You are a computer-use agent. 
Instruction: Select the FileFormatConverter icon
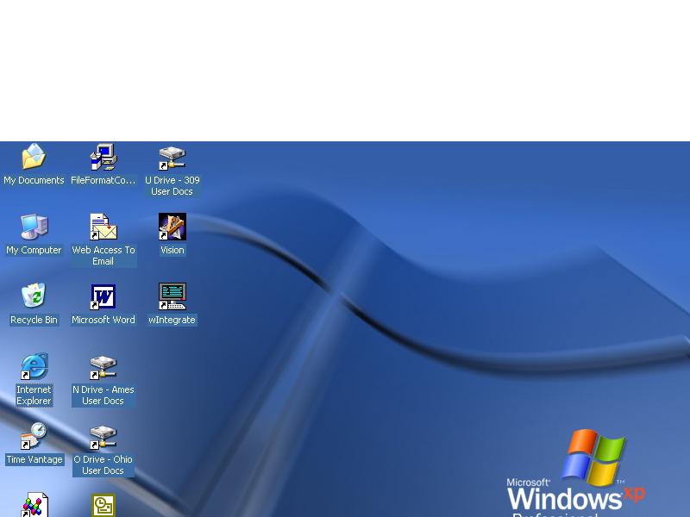[x=103, y=157]
